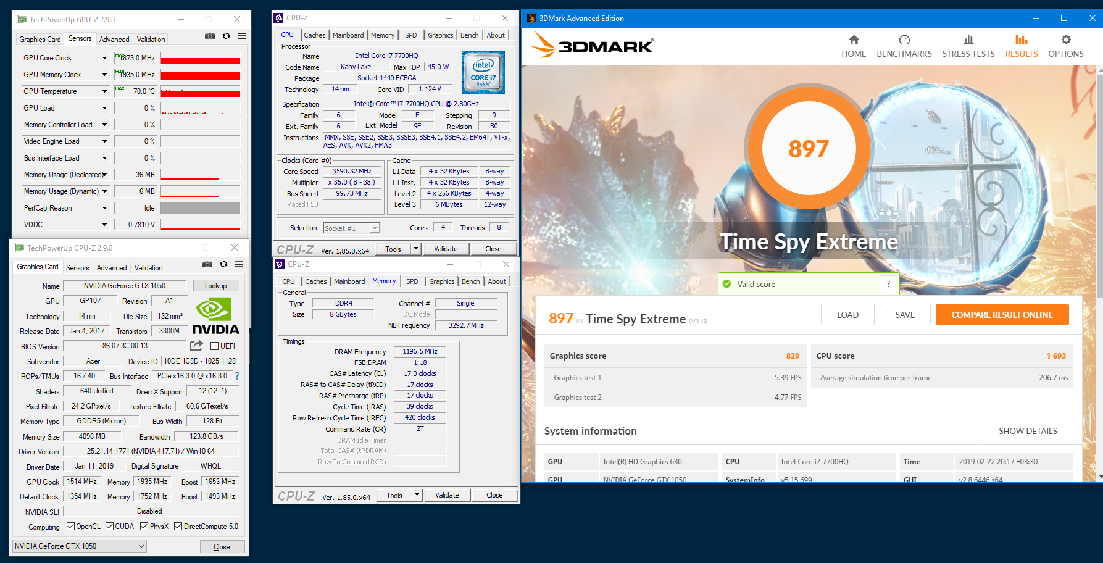Click Close button in GPU-Z Graphics Card window
The width and height of the screenshot is (1103, 563).
[222, 547]
